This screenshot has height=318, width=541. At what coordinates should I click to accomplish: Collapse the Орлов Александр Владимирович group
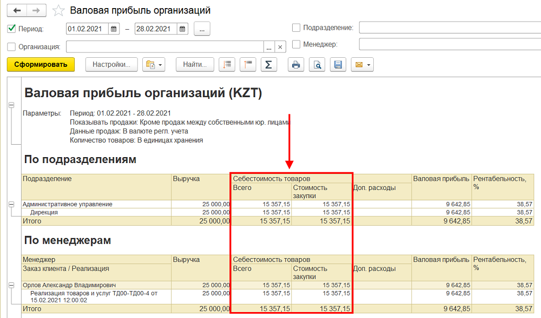click(x=11, y=285)
